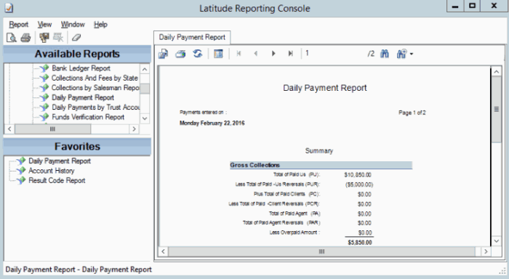Image resolution: width=509 pixels, height=279 pixels.
Task: Click report viewer horizontal scroll right arrow
Action: 486,251
